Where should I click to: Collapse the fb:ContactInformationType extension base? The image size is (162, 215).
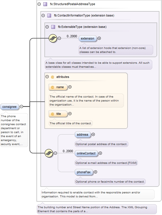(43, 15)
